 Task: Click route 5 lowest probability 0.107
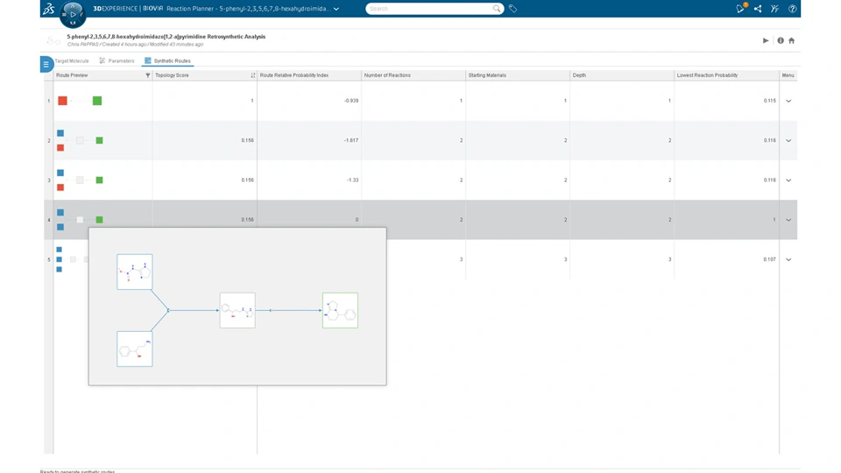[x=770, y=259]
